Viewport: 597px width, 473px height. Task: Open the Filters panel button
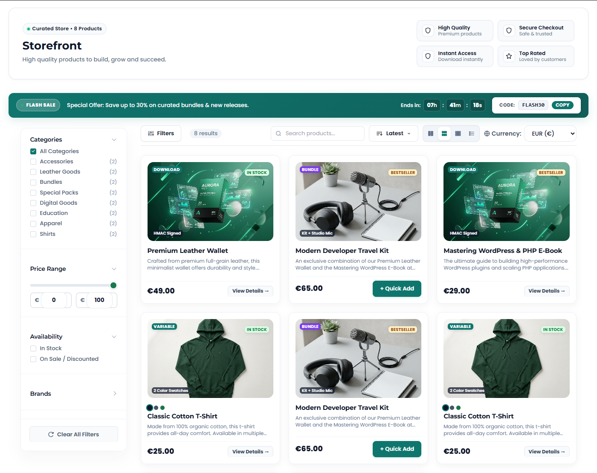tap(161, 133)
